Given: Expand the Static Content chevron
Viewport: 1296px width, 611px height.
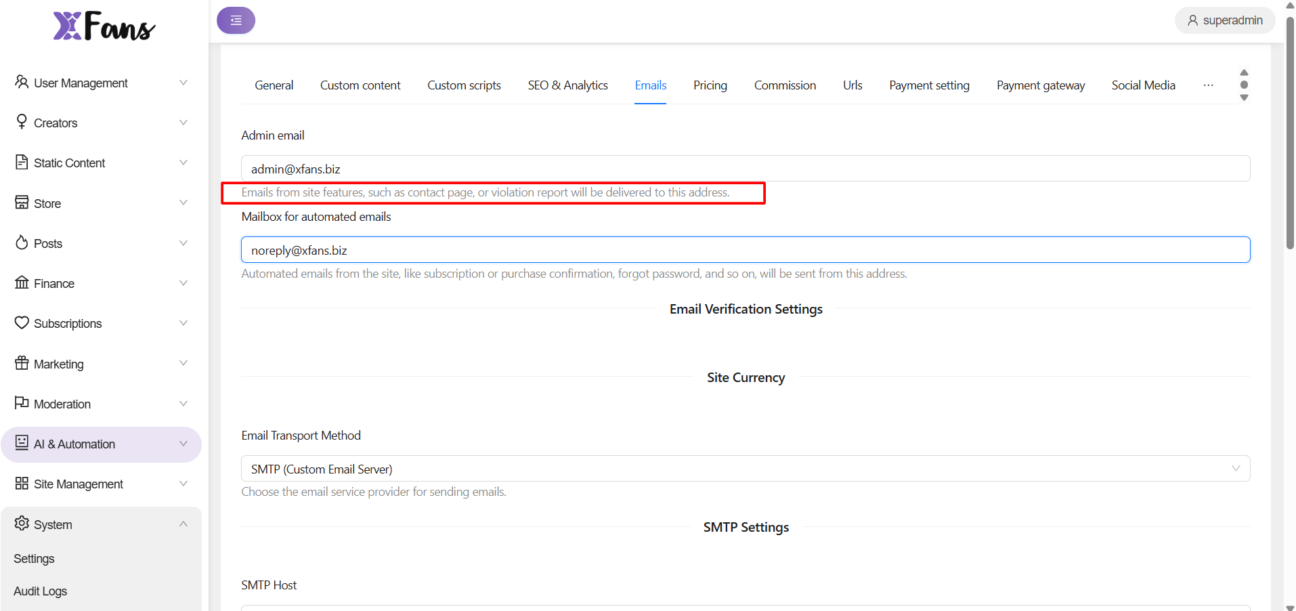Looking at the screenshot, I should click(183, 163).
